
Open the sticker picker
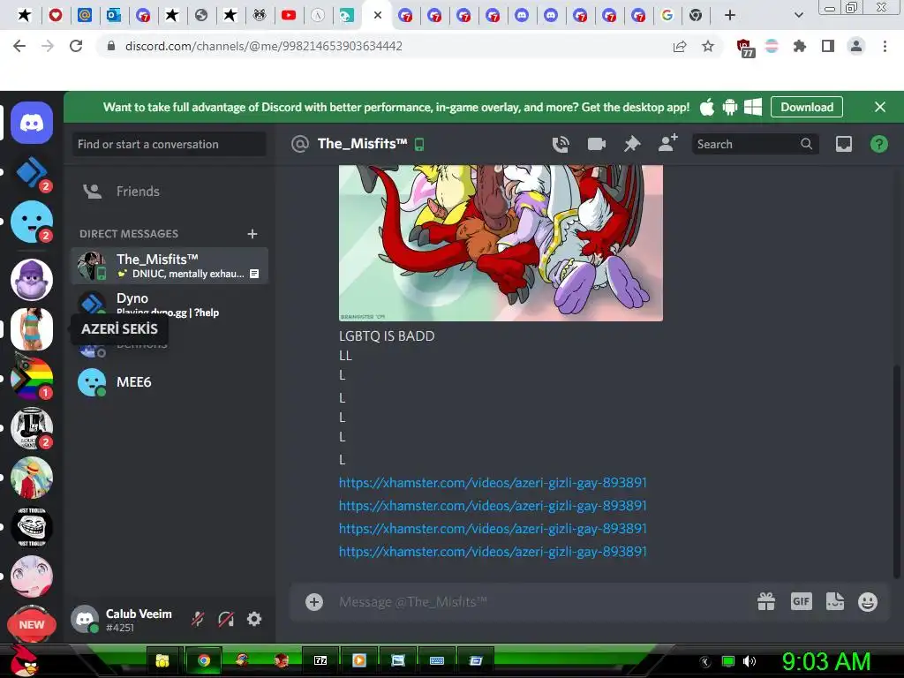pyautogui.click(x=835, y=602)
